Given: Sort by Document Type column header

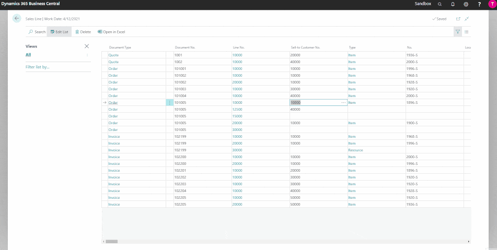Looking at the screenshot, I should pos(120,47).
